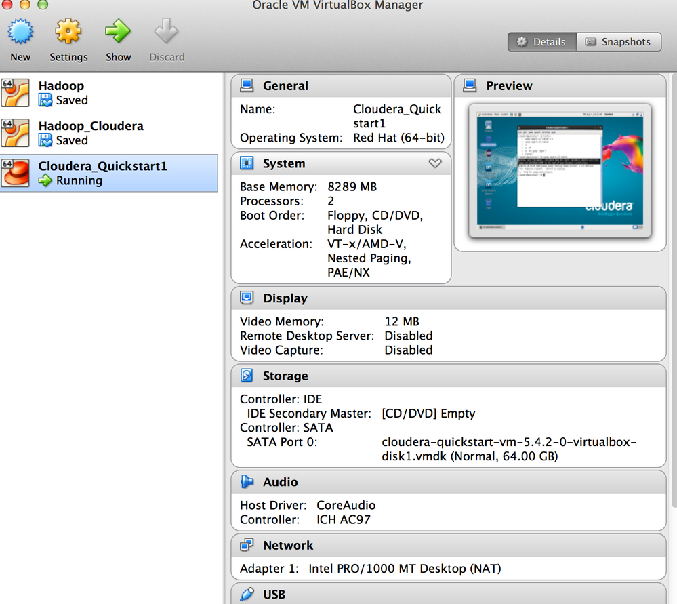Click the New virtual machine icon

click(20, 32)
